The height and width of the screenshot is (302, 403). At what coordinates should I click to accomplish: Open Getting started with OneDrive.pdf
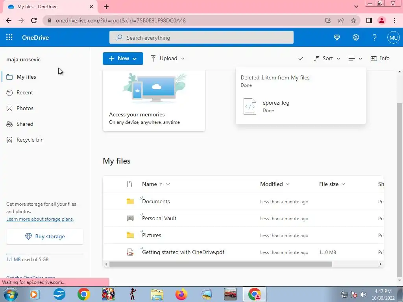point(183,252)
